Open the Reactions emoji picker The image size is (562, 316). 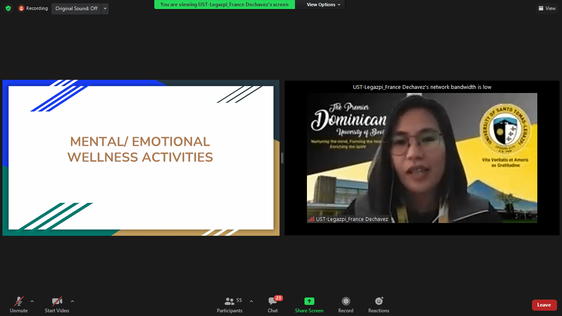click(x=379, y=305)
